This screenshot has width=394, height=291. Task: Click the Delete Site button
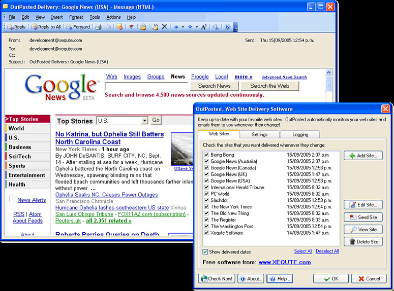tap(363, 242)
